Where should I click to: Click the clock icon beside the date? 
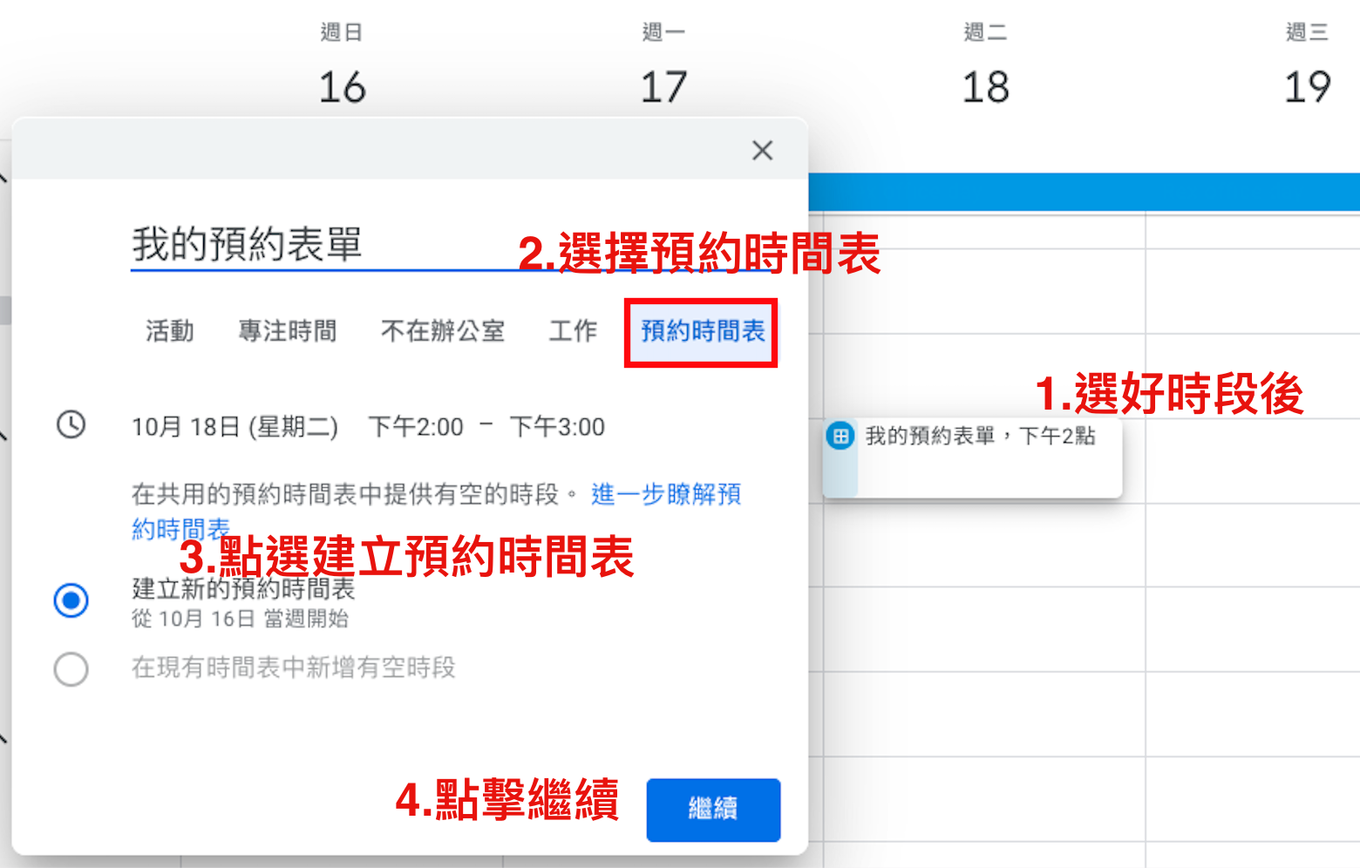(x=71, y=426)
